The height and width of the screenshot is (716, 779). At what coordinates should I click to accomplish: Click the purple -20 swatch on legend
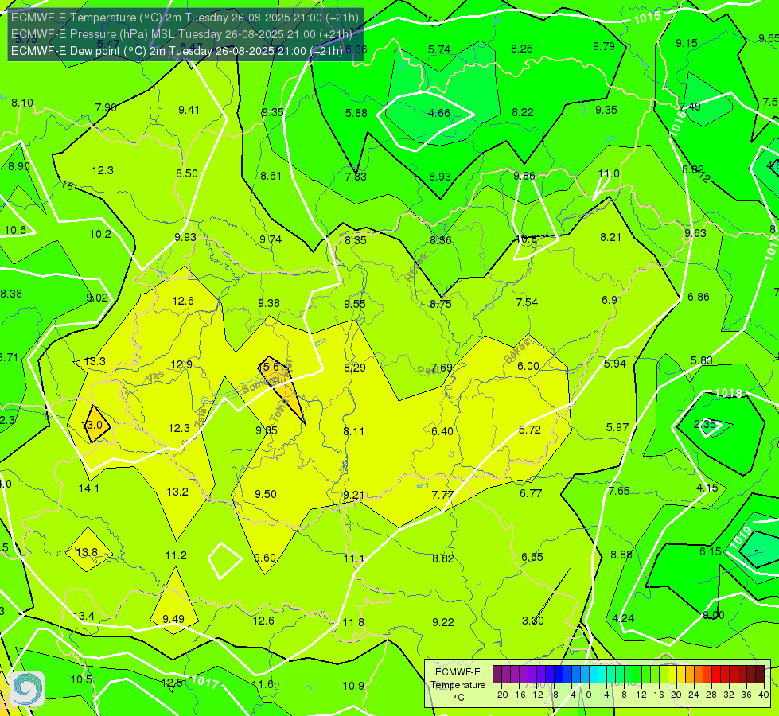tap(497, 675)
